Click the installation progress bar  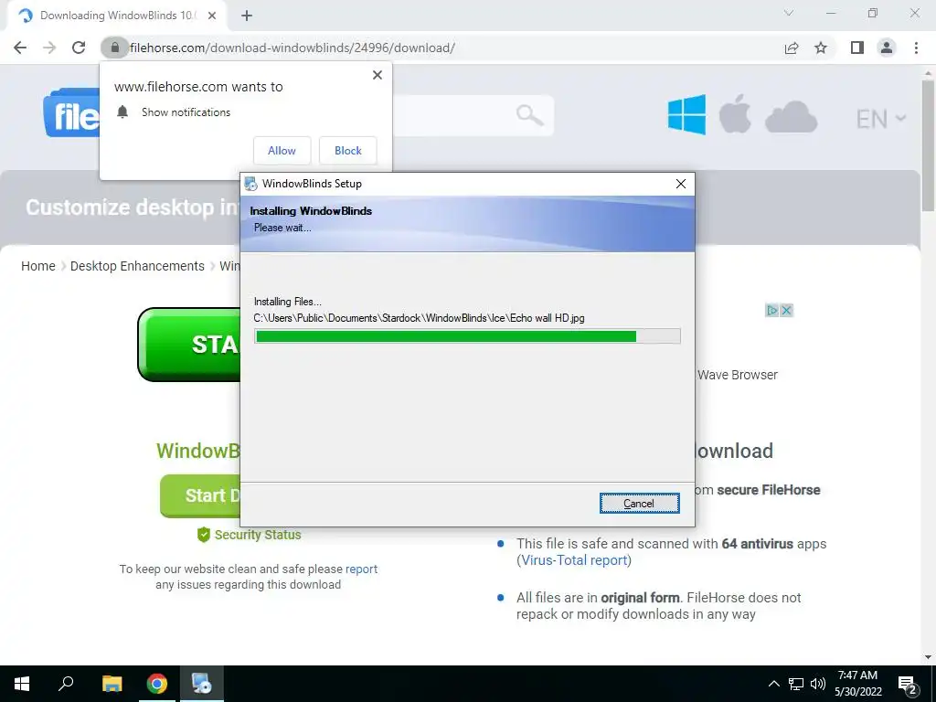pos(467,336)
